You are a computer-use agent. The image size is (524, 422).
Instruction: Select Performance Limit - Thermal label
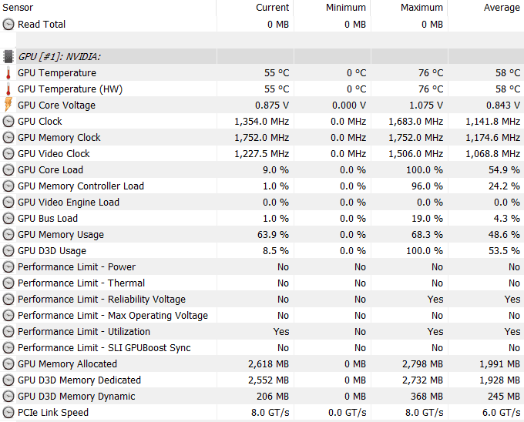(x=81, y=283)
